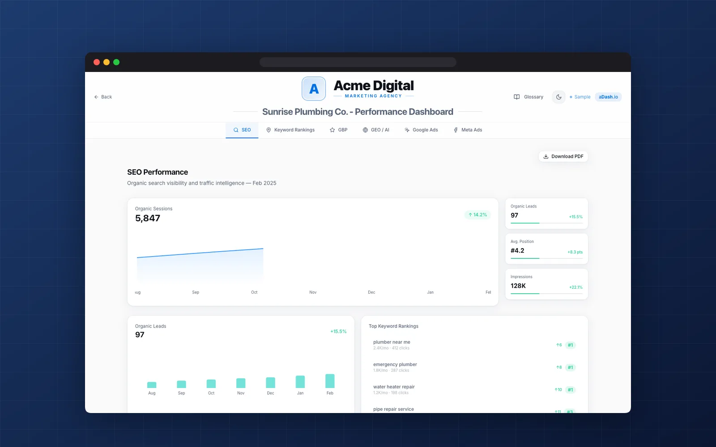Image resolution: width=716 pixels, height=447 pixels.
Task: Click the Acme Digital 'A' logo icon
Action: coord(314,89)
